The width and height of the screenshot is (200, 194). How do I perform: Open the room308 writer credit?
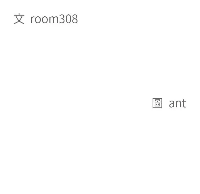[54, 19]
